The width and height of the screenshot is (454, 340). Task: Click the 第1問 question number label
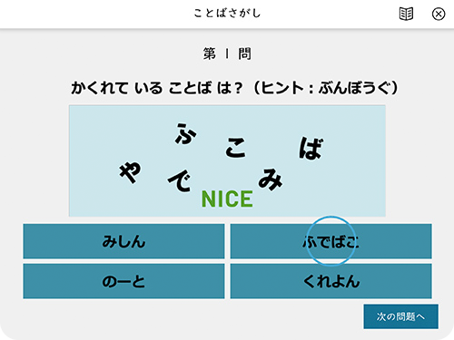click(227, 53)
